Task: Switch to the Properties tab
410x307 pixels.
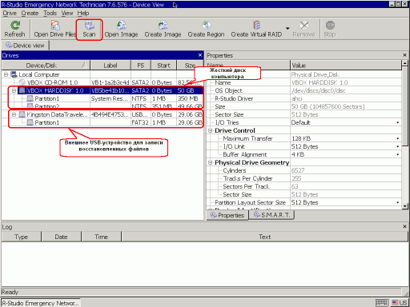Action: click(227, 215)
